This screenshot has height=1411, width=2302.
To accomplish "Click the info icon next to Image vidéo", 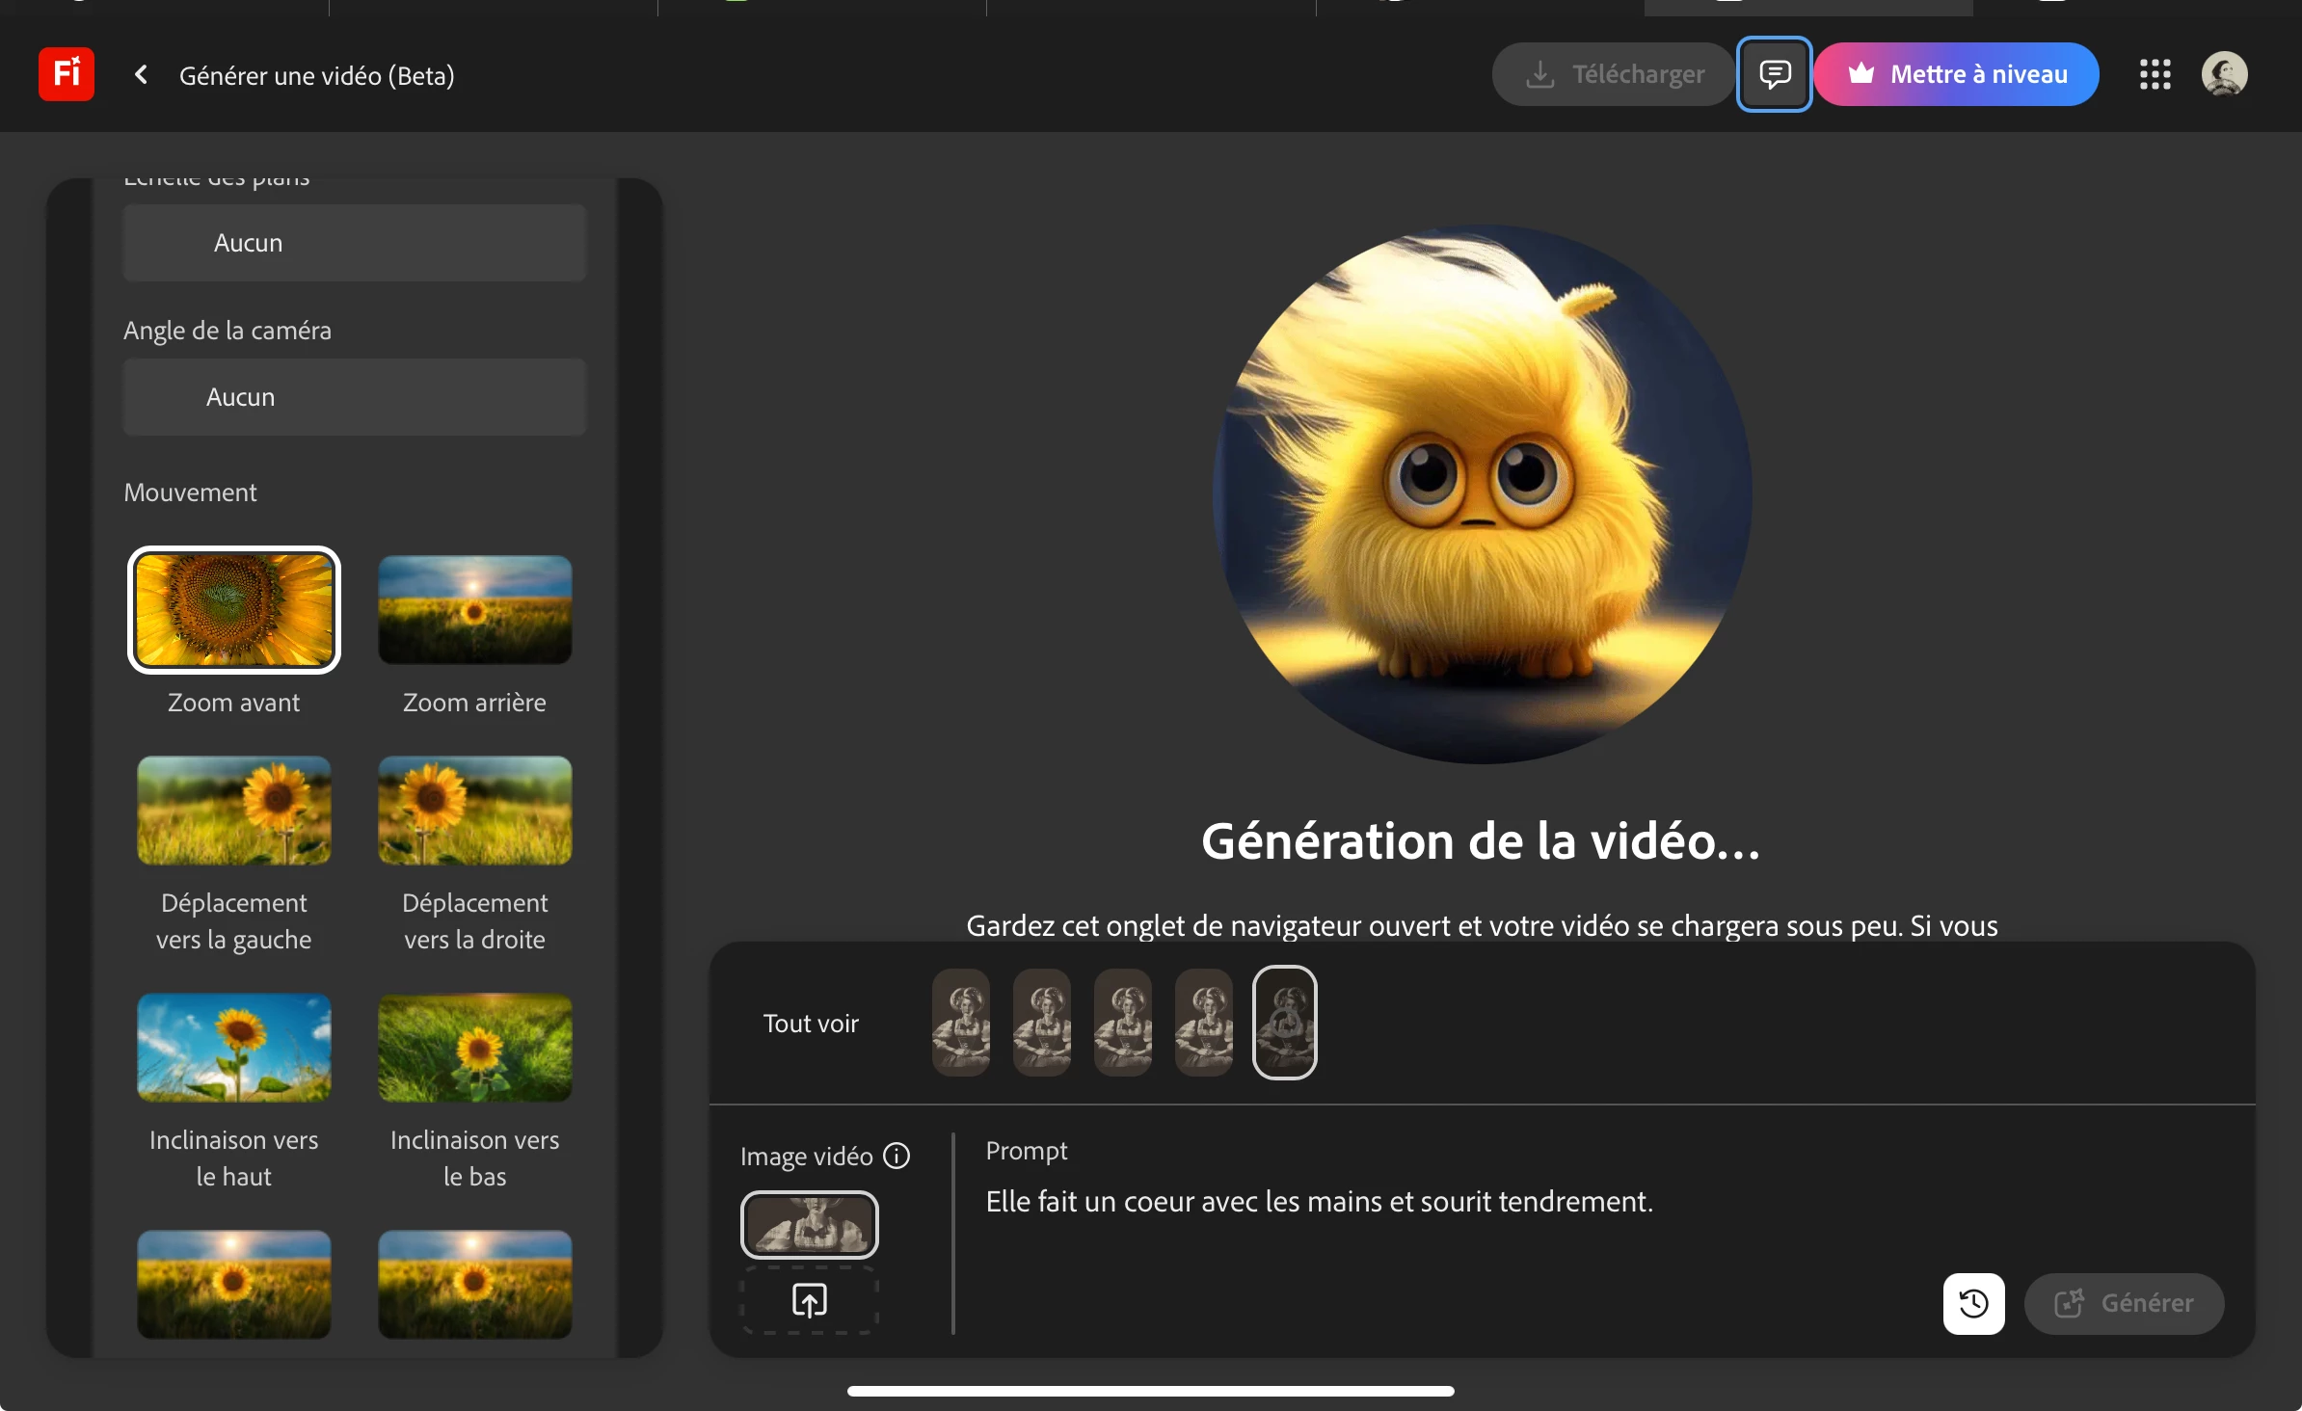I will [897, 1156].
